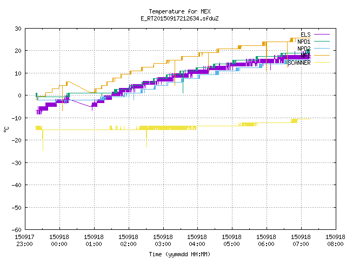Click the x-axis tick label 150918 05:00
The height and width of the screenshot is (259, 346).
[232, 241]
